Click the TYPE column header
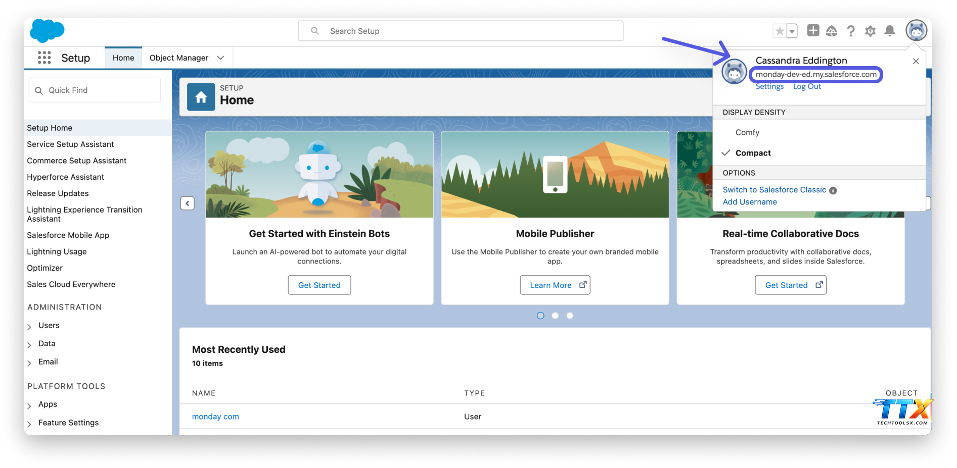The width and height of the screenshot is (957, 468). [x=474, y=393]
